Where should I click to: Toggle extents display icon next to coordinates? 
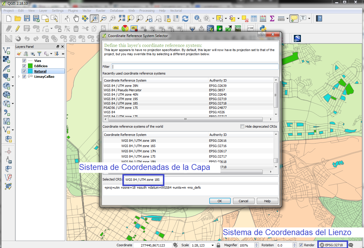click(x=176, y=245)
